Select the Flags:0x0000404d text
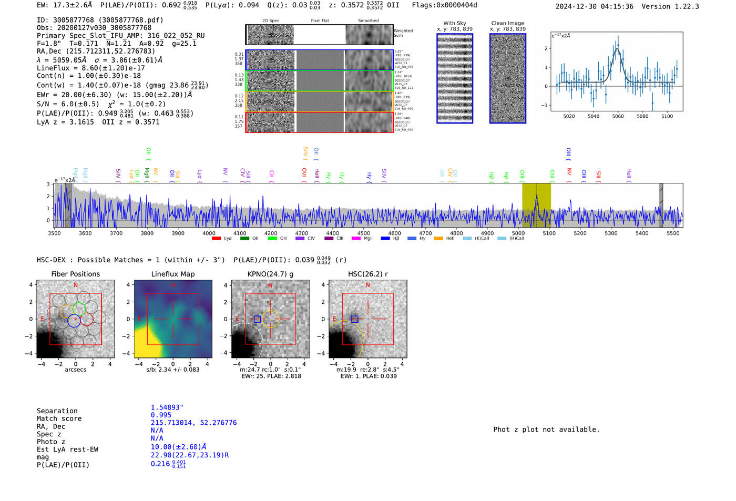 [445, 5]
